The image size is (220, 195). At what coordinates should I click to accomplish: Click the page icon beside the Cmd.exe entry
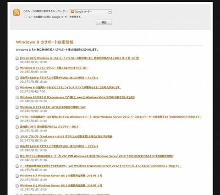point(17,137)
